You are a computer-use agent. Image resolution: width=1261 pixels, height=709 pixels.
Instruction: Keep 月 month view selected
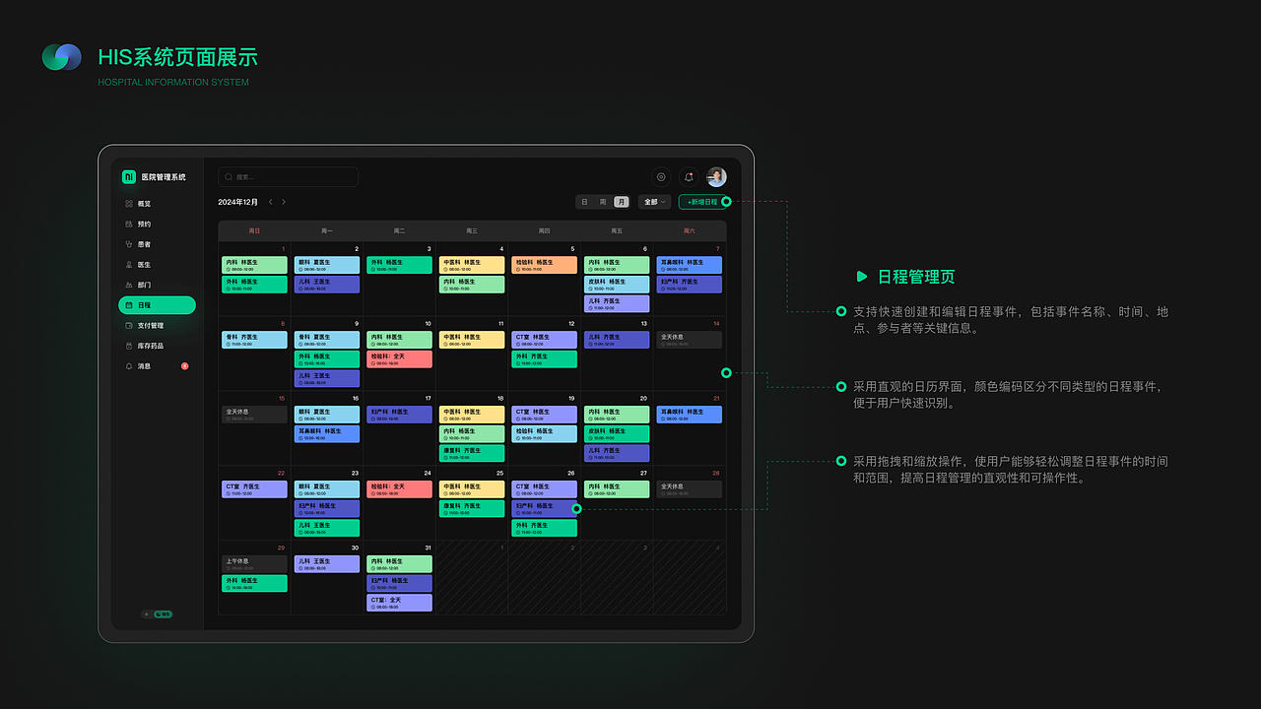[x=621, y=201]
